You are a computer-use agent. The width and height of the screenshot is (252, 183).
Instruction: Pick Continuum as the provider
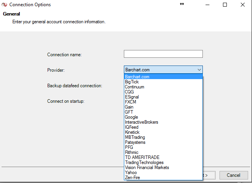pyautogui.click(x=163, y=87)
